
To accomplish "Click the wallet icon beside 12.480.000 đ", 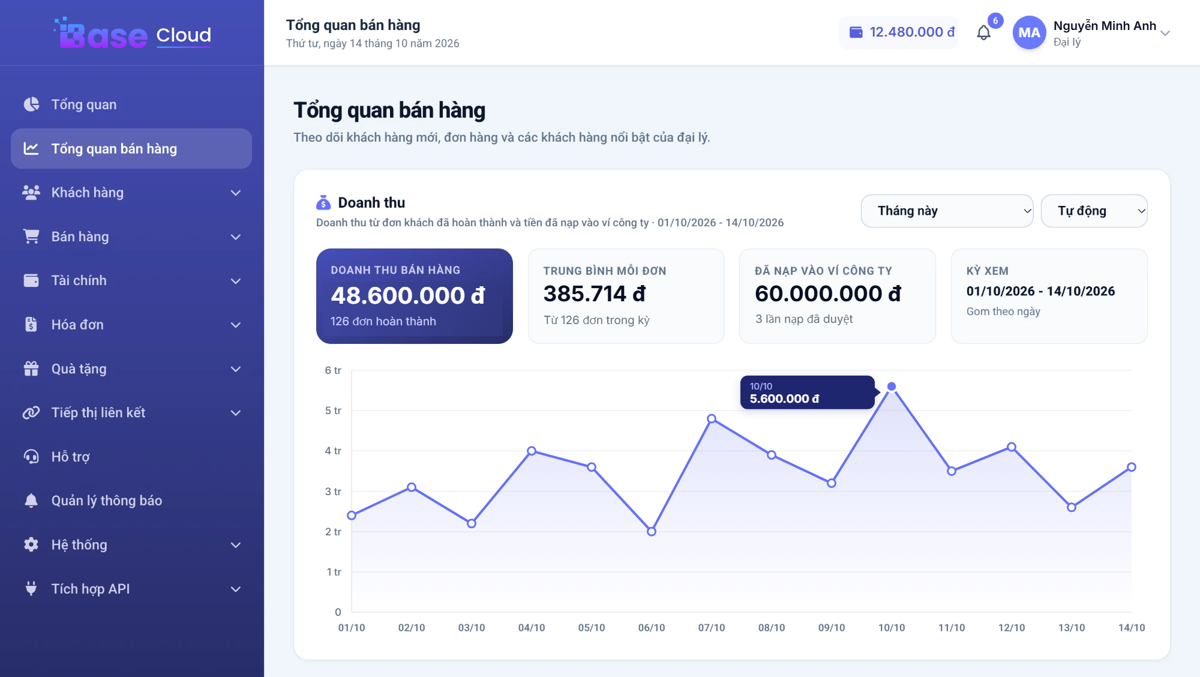I will click(856, 32).
